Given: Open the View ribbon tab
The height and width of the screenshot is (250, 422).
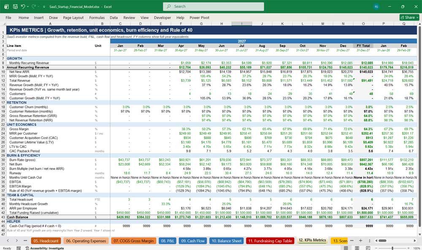Looking at the screenshot, I should [144, 17].
